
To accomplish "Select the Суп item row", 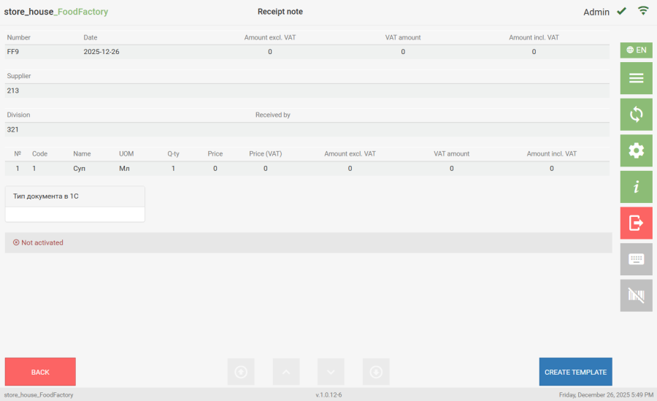I will 80,169.
